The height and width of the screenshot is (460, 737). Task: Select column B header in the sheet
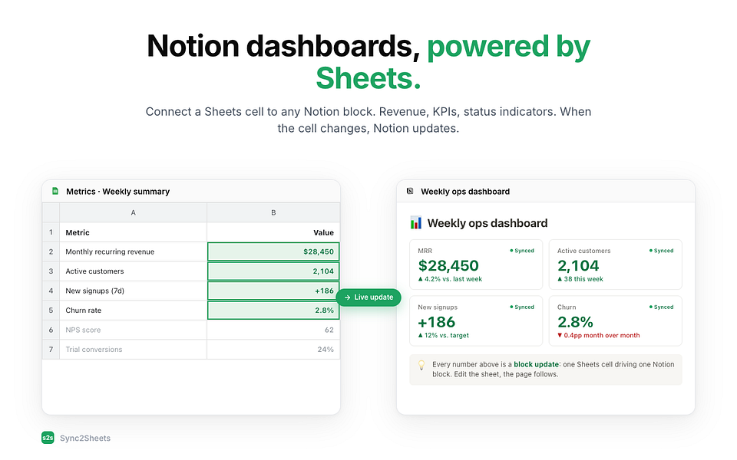273,212
